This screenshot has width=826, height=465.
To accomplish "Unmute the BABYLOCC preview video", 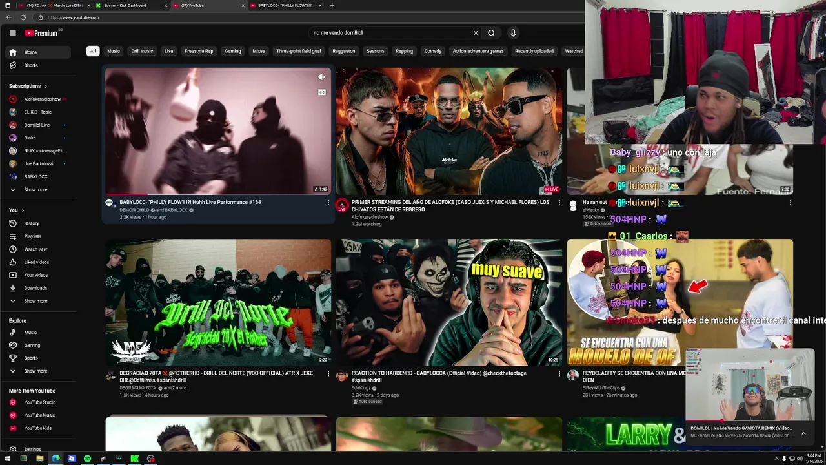I will click(x=322, y=77).
